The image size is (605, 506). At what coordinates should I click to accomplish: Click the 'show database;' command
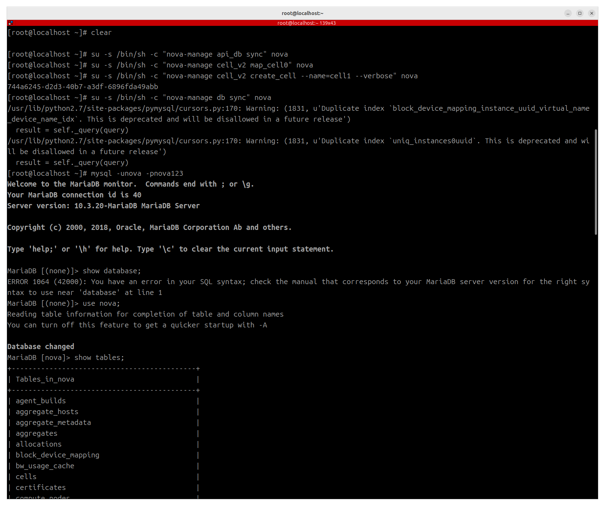pyautogui.click(x=112, y=271)
